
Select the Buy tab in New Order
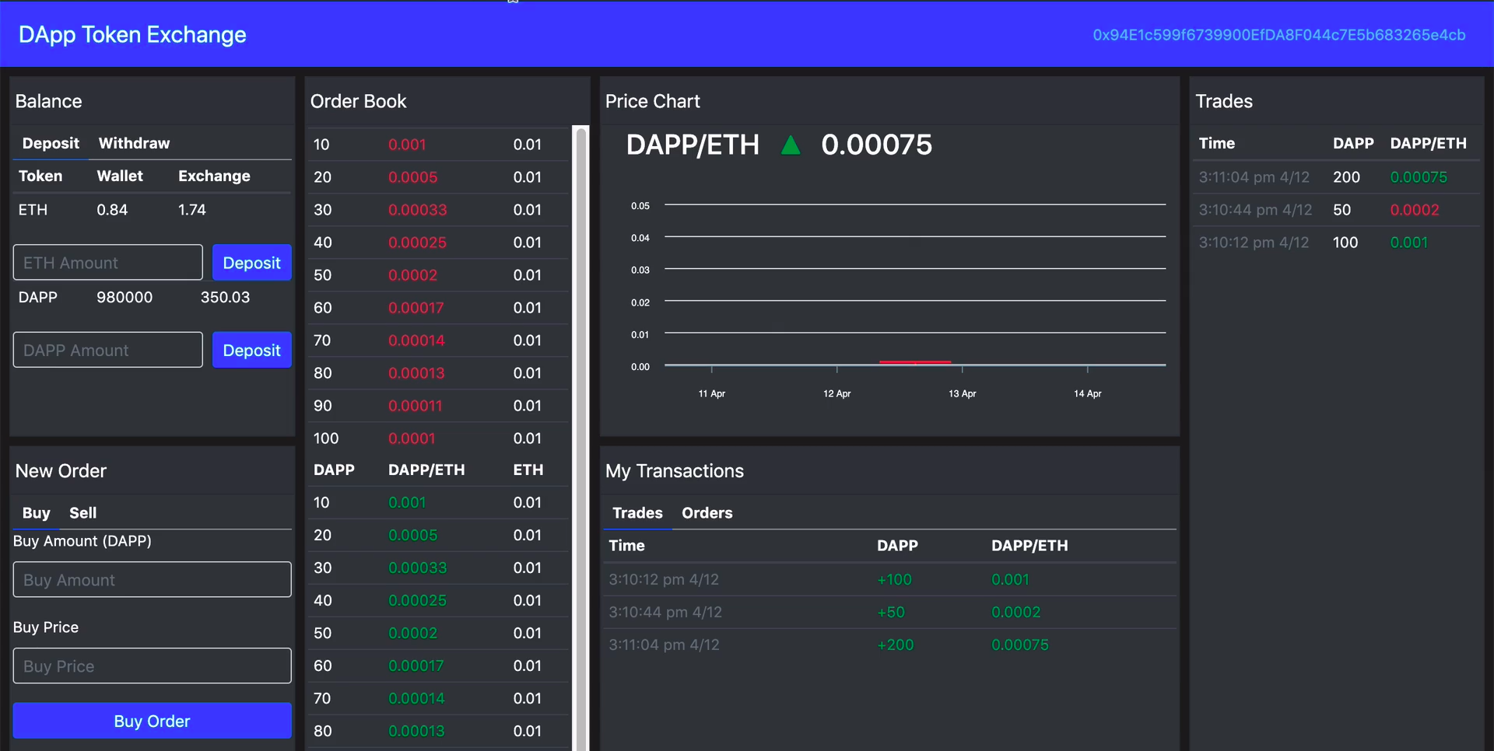[36, 513]
